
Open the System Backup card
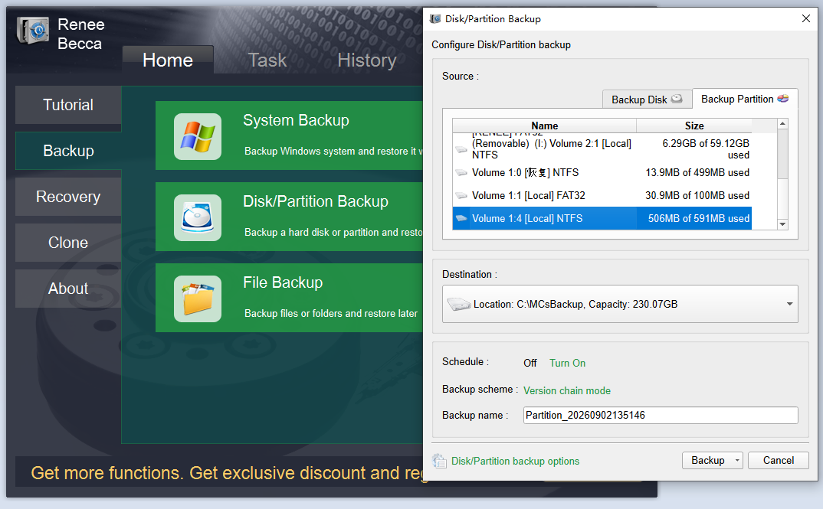pyautogui.click(x=289, y=135)
